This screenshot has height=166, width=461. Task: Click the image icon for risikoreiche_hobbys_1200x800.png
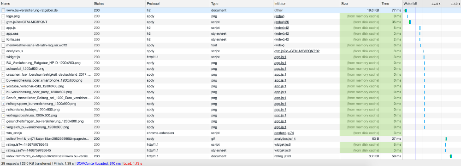(x=3, y=110)
